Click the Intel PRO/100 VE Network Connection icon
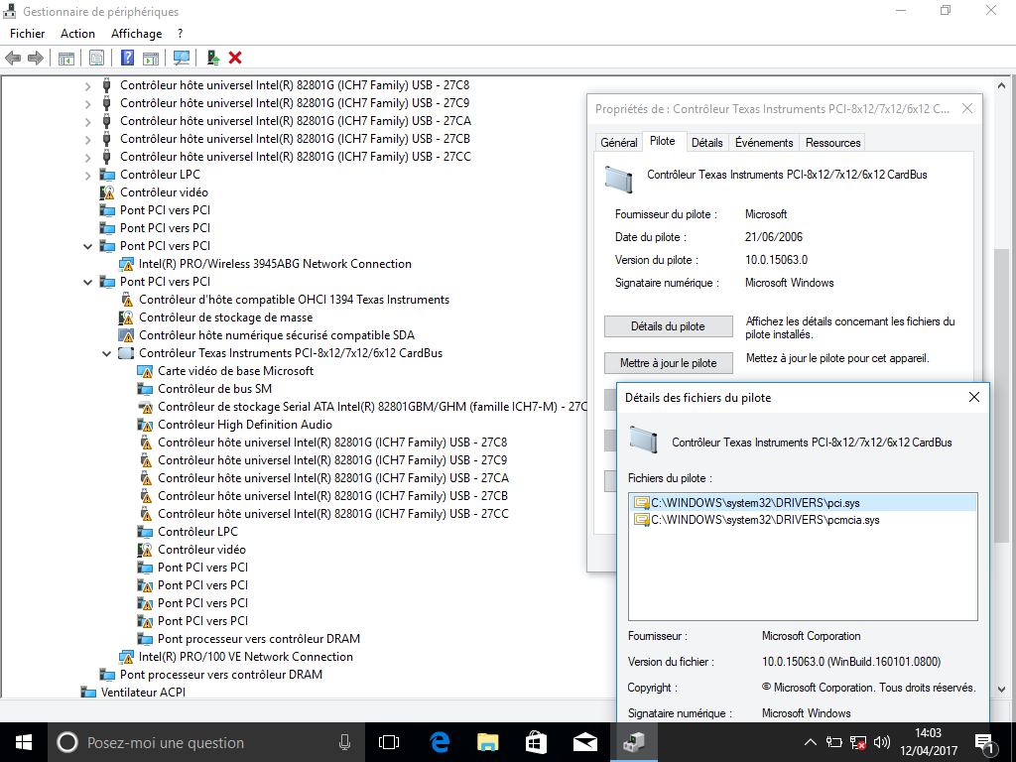Image resolution: width=1016 pixels, height=762 pixels. pyautogui.click(x=126, y=657)
